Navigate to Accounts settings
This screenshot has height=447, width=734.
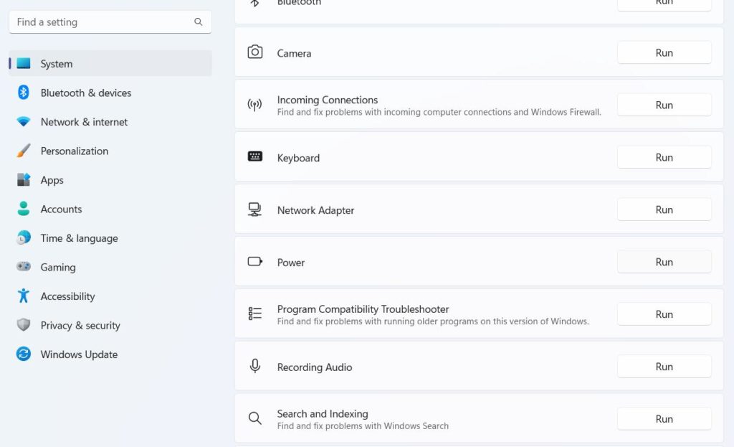click(x=110, y=209)
